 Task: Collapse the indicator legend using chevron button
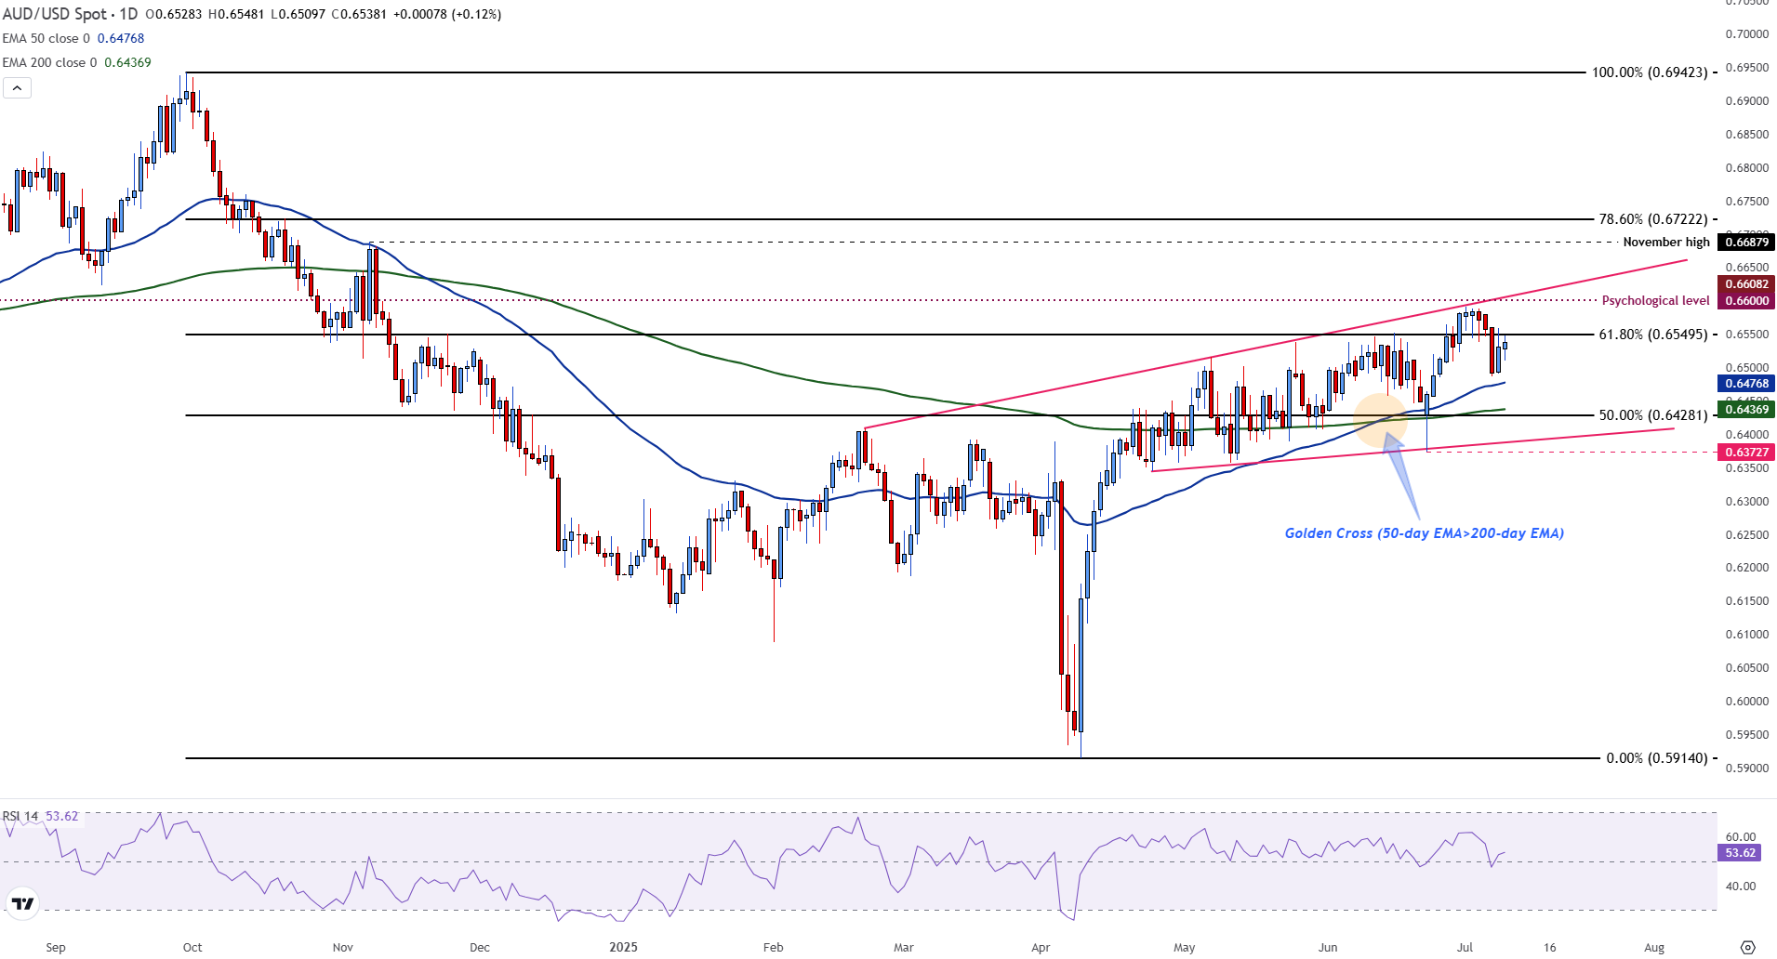[x=17, y=88]
